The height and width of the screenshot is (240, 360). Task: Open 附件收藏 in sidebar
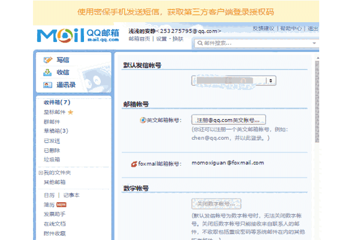55,233
